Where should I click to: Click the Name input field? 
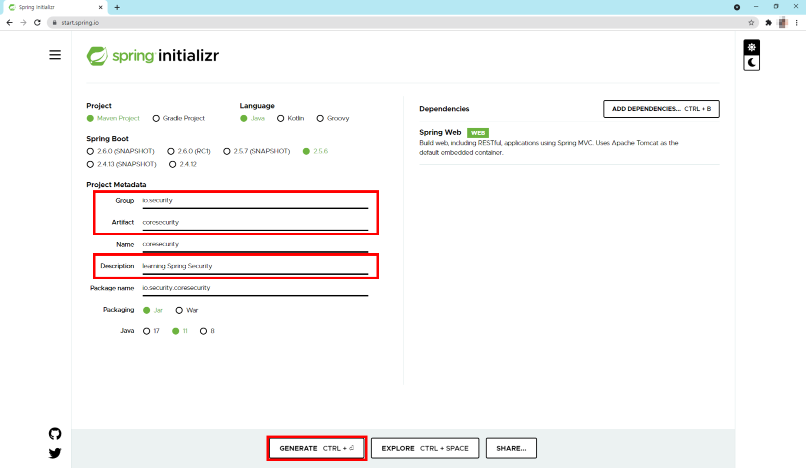(x=255, y=244)
